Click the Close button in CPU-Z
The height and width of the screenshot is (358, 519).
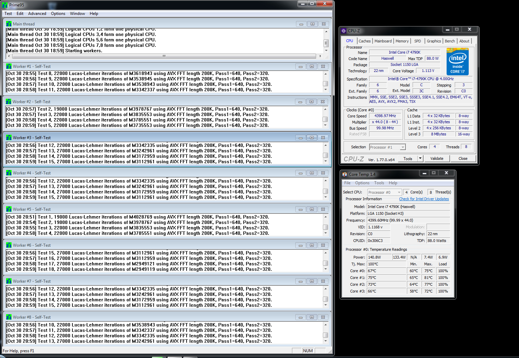pos(463,158)
